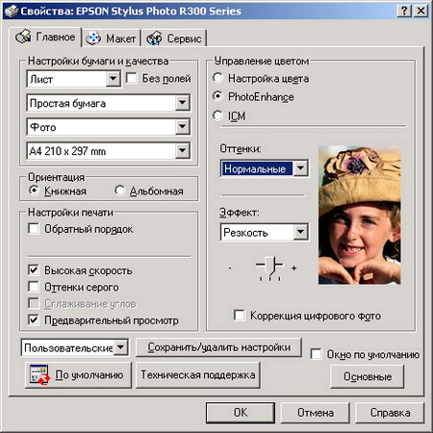Choose the ICM color management option
Image resolution: width=433 pixels, height=433 pixels.
(x=217, y=115)
